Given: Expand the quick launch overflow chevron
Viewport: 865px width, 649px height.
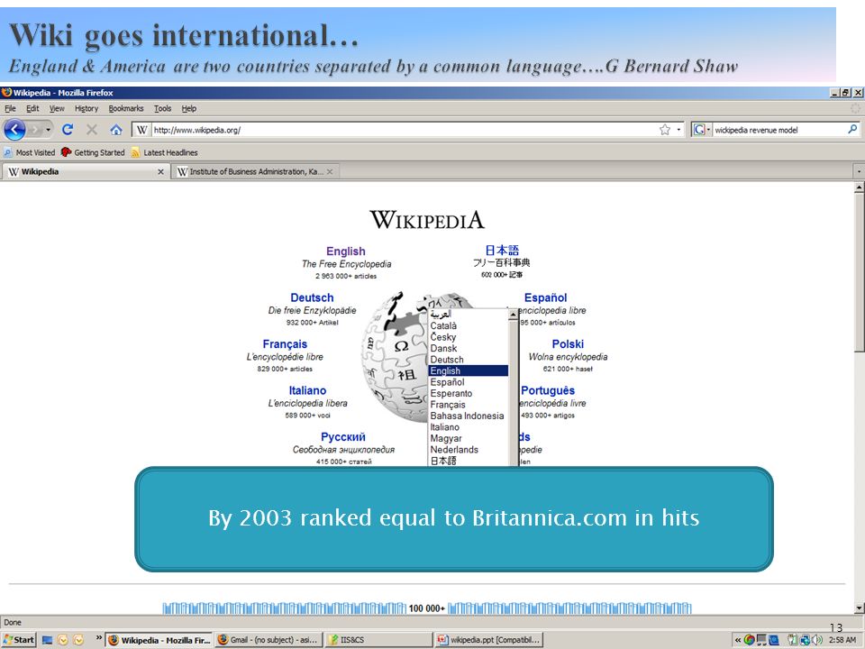Looking at the screenshot, I should [x=99, y=638].
